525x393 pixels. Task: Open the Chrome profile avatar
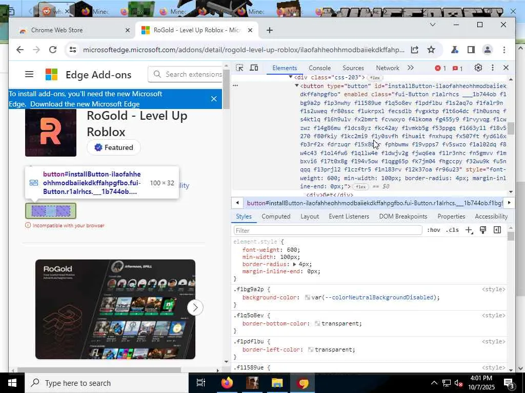[488, 50]
